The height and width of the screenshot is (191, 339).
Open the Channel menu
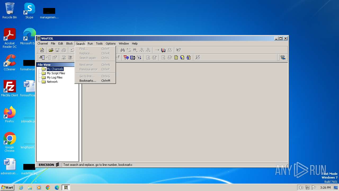point(43,44)
